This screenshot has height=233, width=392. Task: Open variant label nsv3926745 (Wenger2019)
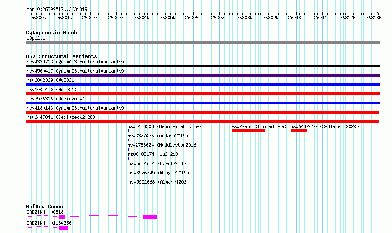pos(159,173)
